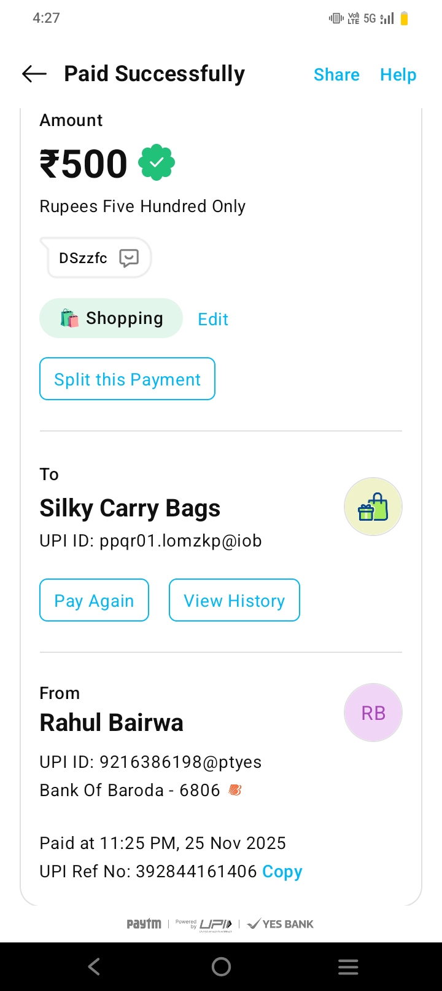Screen dimensions: 442x991
Task: Tap the RB initials avatar
Action: pos(373,713)
